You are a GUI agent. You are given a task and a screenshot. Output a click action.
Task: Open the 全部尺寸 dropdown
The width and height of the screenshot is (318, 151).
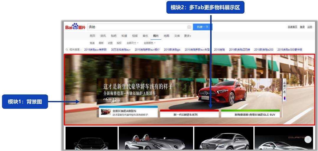133,43
